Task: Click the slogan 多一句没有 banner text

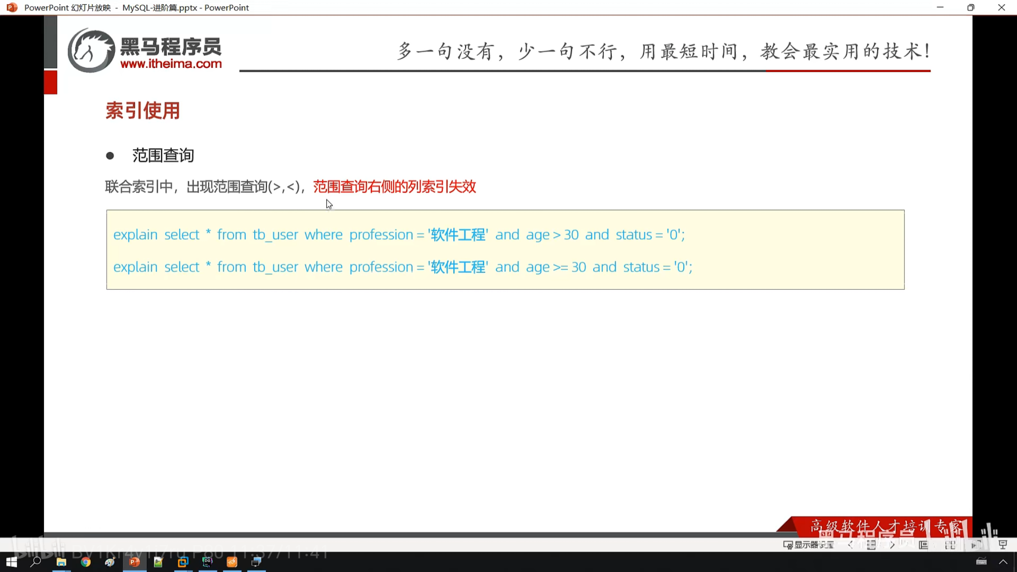Action: (x=663, y=51)
